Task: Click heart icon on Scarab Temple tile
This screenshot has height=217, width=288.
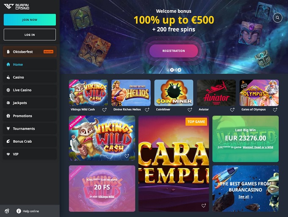Action: click(204, 206)
